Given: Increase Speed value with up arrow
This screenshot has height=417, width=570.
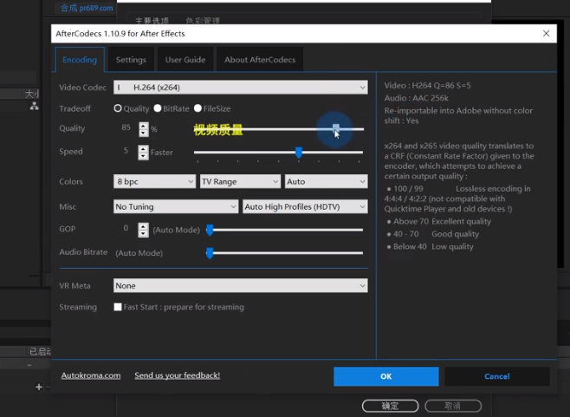Looking at the screenshot, I should coord(144,149).
